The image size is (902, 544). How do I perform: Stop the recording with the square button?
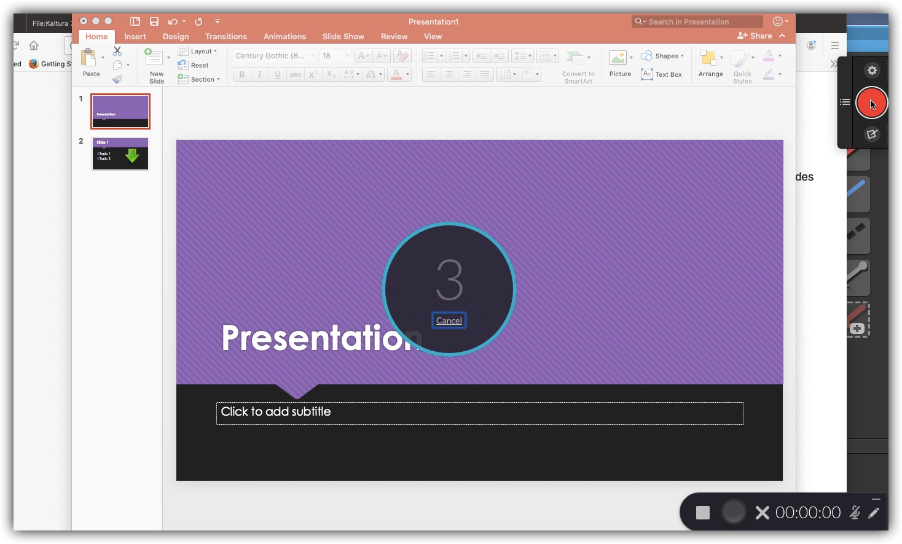tap(703, 513)
